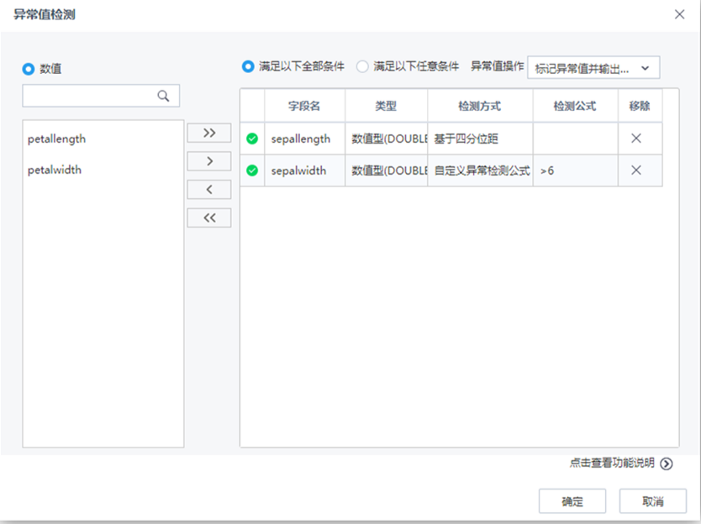This screenshot has width=701, height=524.
Task: Click the move-right (>) transfer icon
Action: click(x=208, y=160)
